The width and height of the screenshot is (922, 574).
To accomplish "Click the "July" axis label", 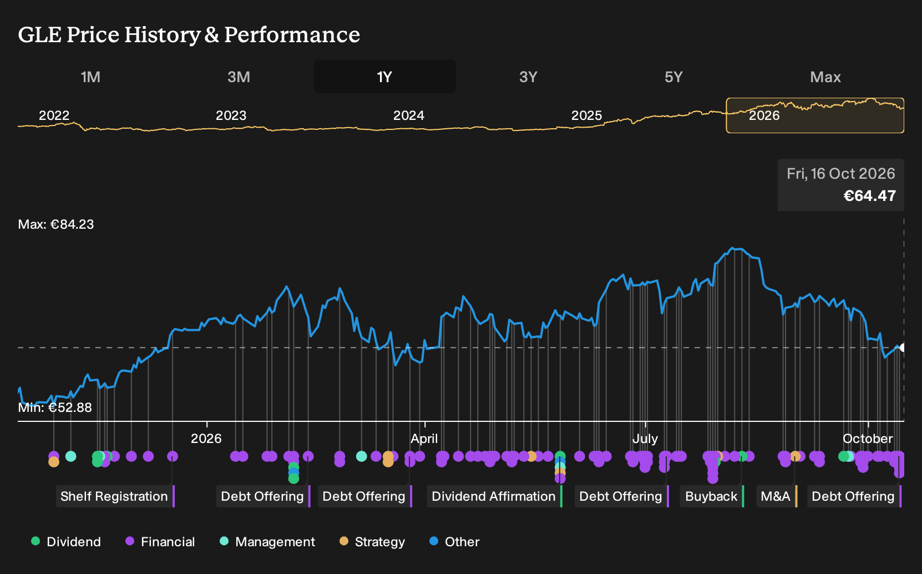I will click(645, 439).
